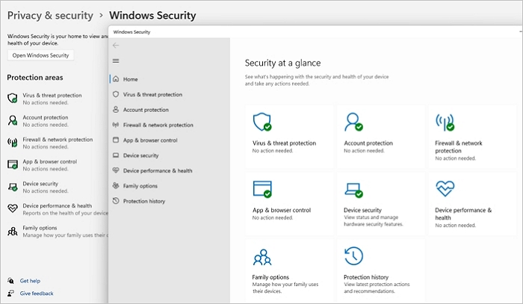
Task: Choose Protection history in the sidebar
Action: [x=146, y=201]
